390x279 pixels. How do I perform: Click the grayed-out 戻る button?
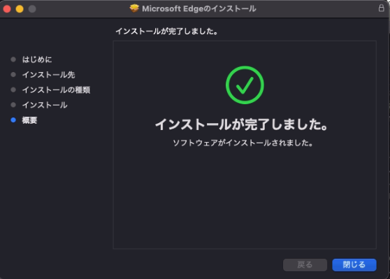pos(305,264)
